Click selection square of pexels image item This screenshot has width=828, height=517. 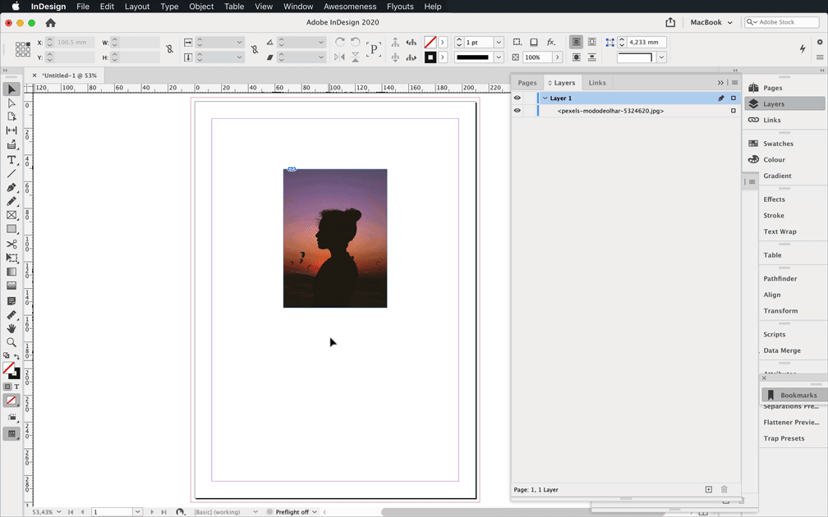click(x=733, y=111)
